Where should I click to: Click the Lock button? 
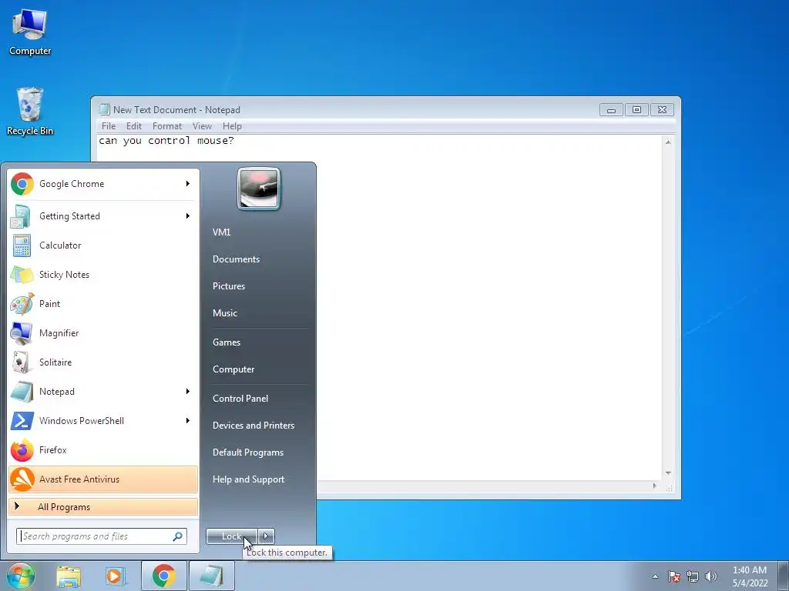[232, 536]
